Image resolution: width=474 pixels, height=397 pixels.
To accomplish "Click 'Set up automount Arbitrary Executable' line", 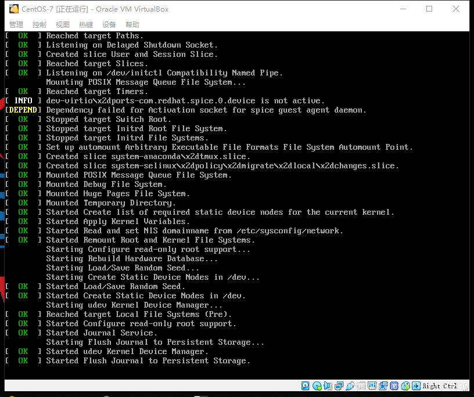I will click(x=229, y=147).
